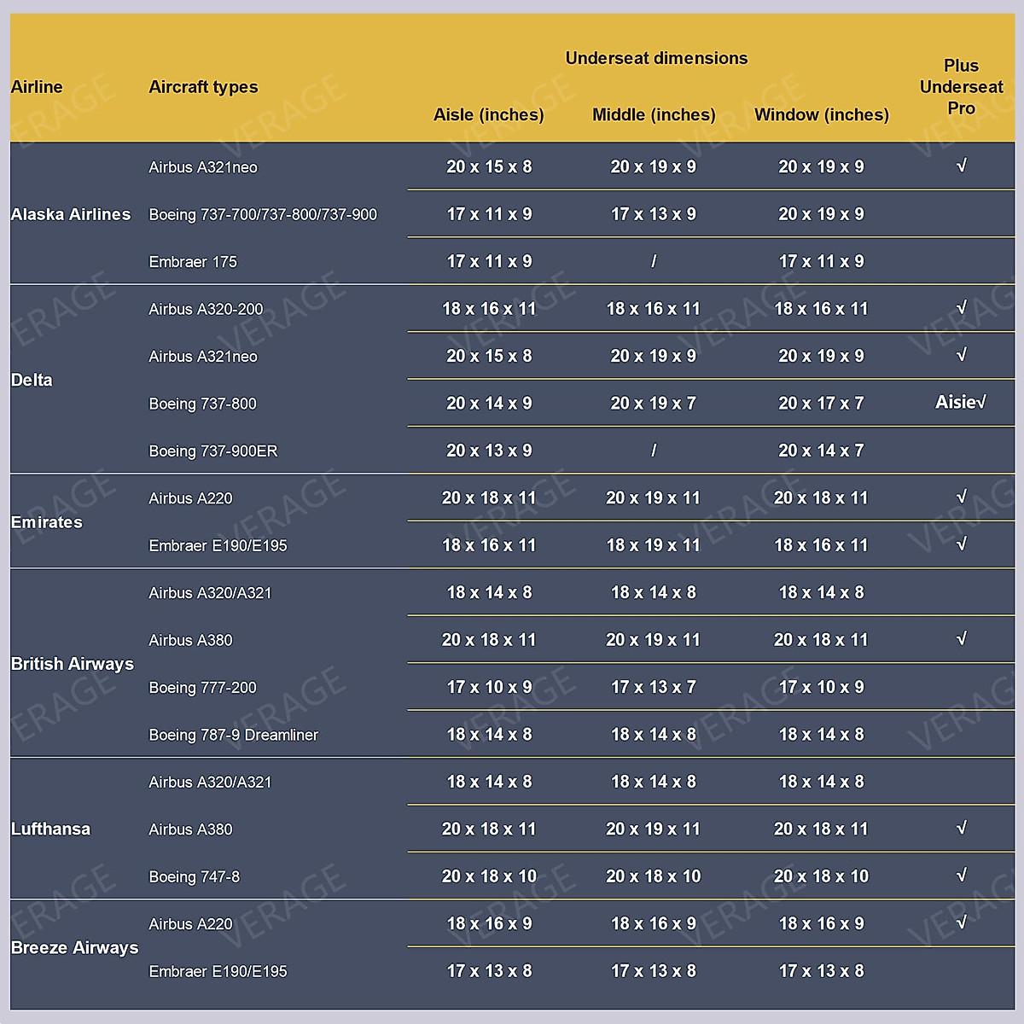This screenshot has width=1024, height=1024.
Task: Click the 'Aisle (inches)' column header
Action: pyautogui.click(x=488, y=115)
